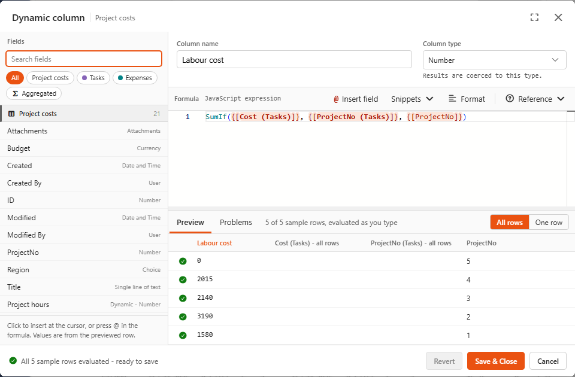Insert the Modified By field

[84, 235]
